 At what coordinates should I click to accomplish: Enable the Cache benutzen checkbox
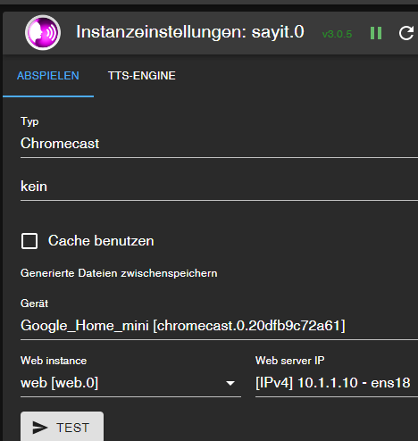29,241
